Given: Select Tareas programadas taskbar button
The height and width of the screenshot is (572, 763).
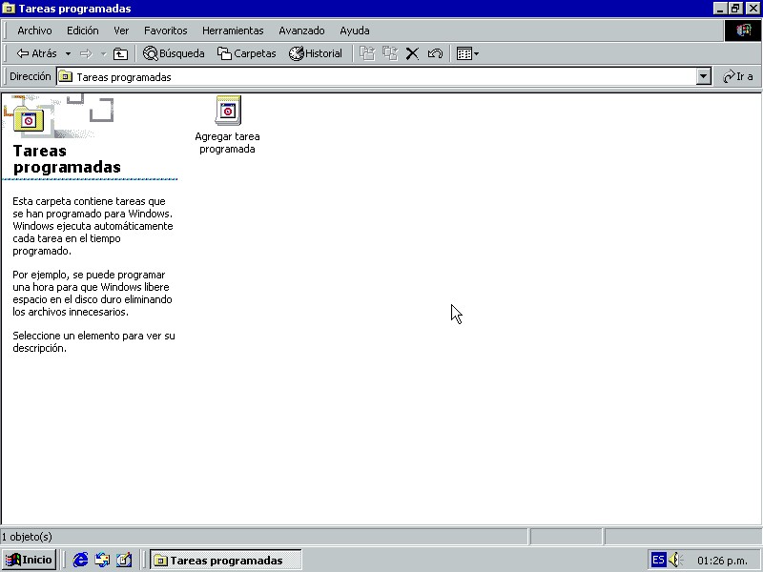Looking at the screenshot, I should (226, 560).
